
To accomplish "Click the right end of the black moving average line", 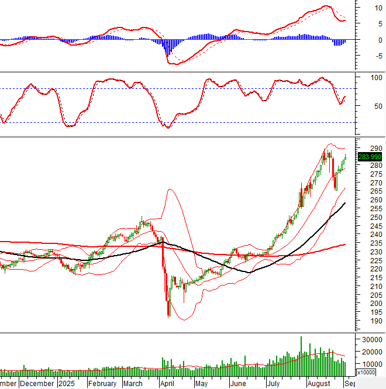I will click(345, 203).
